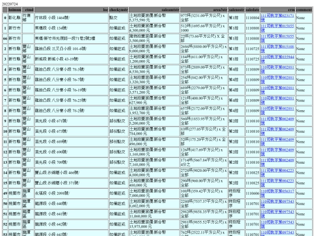315x236 pixels.
Task: Click the crm column header
Action: (x=278, y=10)
